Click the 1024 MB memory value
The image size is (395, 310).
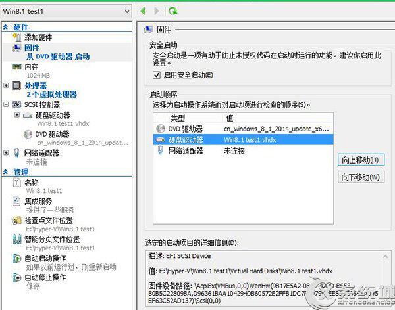tap(38, 75)
